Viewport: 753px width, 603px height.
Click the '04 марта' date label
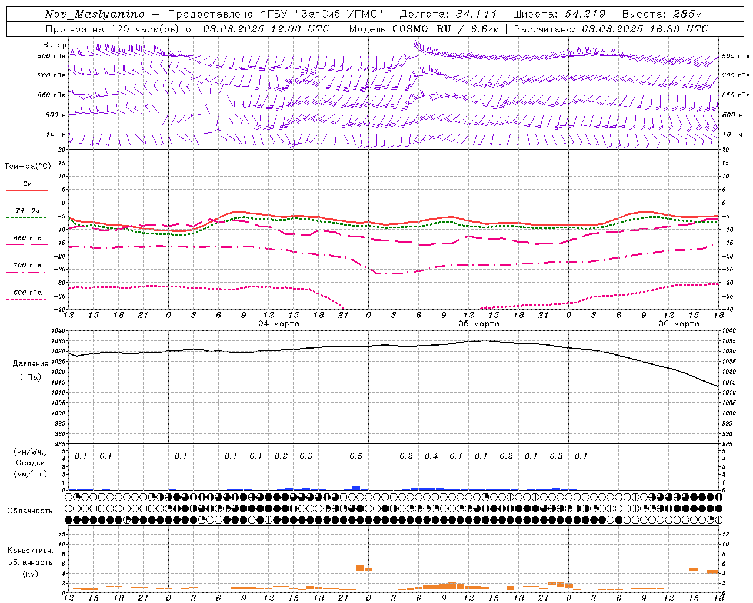[x=279, y=324]
